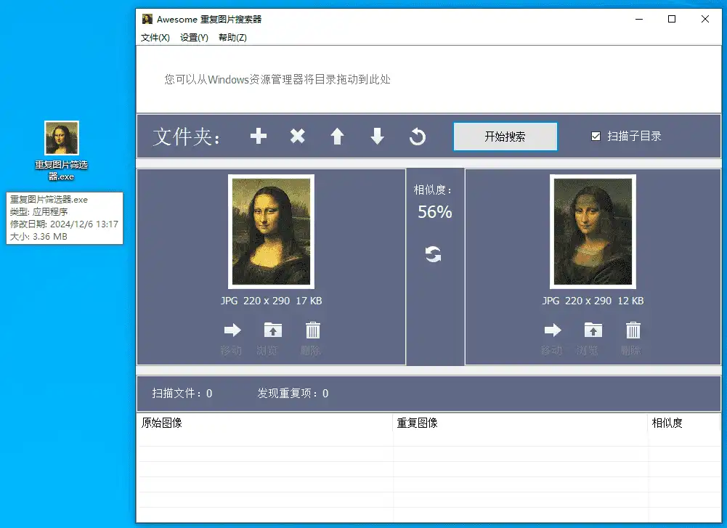Click the 相似度 column header
This screenshot has height=528, width=727.
coord(684,423)
